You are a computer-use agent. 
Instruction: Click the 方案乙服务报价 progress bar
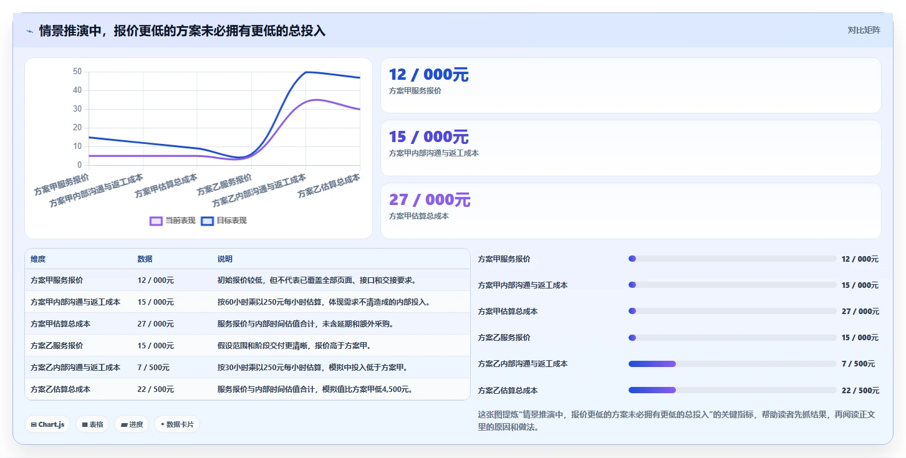tap(733, 338)
